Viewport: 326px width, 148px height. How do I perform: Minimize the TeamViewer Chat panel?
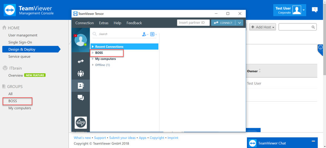tap(313, 141)
